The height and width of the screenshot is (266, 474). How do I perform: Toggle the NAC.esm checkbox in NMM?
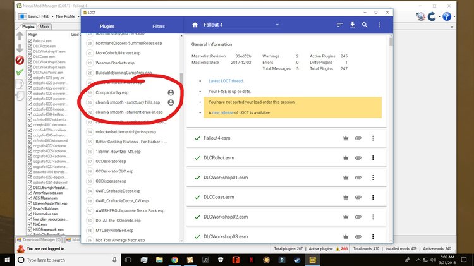30,224
